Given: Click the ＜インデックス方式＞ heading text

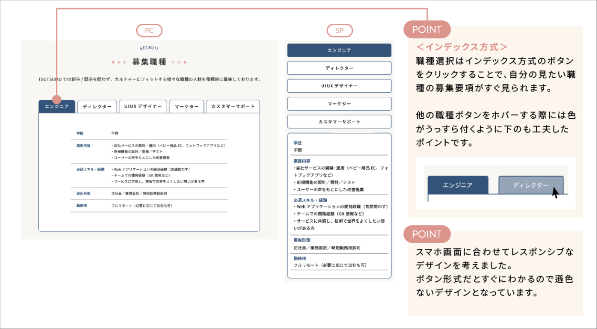Looking at the screenshot, I should (461, 47).
